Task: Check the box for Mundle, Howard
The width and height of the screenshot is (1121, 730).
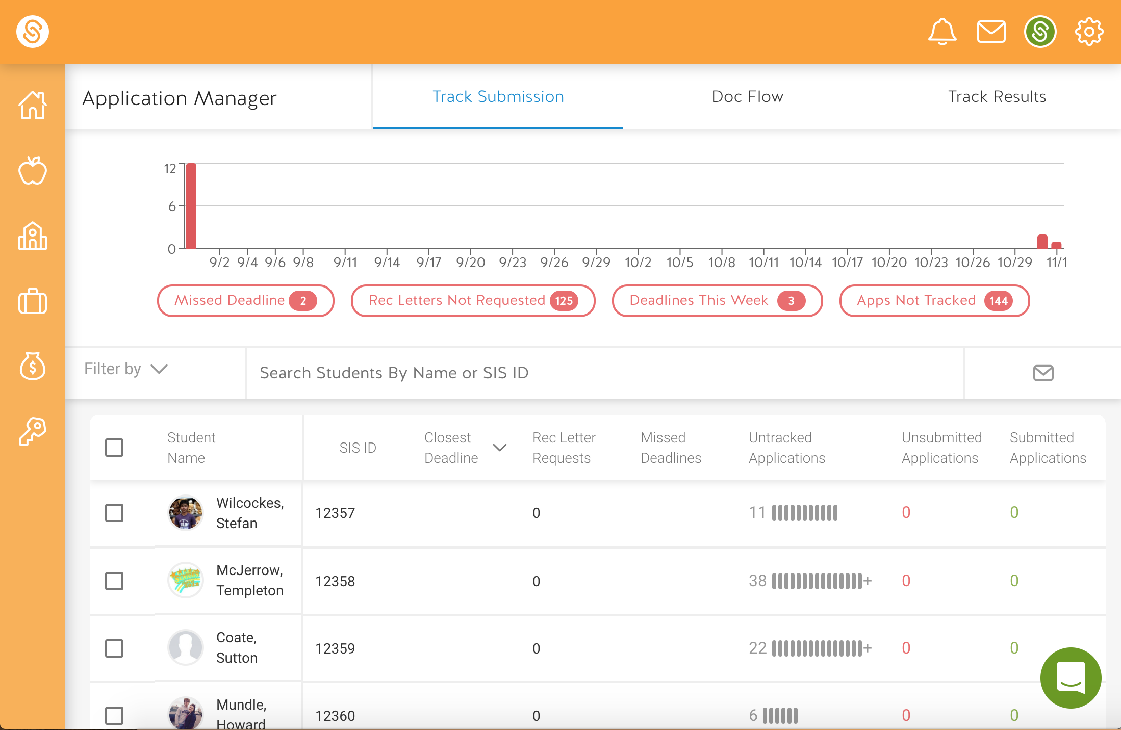Action: tap(114, 716)
